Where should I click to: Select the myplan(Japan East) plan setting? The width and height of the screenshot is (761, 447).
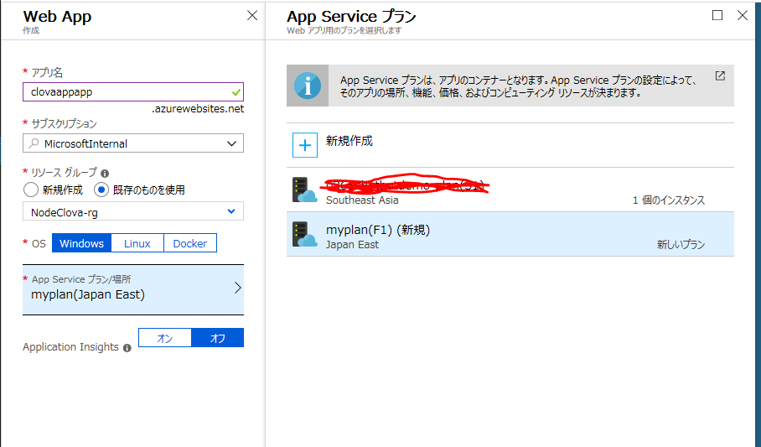pyautogui.click(x=133, y=289)
